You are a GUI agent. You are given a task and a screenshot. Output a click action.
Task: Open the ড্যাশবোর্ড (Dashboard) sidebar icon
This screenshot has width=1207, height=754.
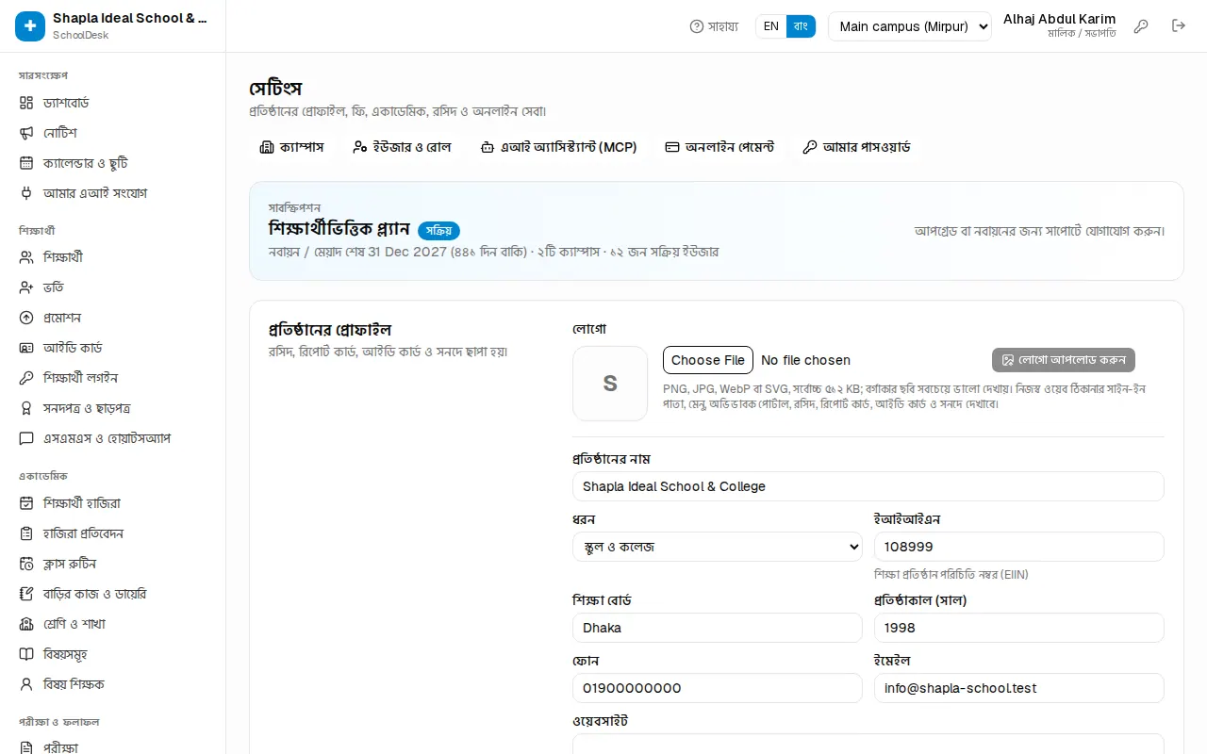[26, 103]
